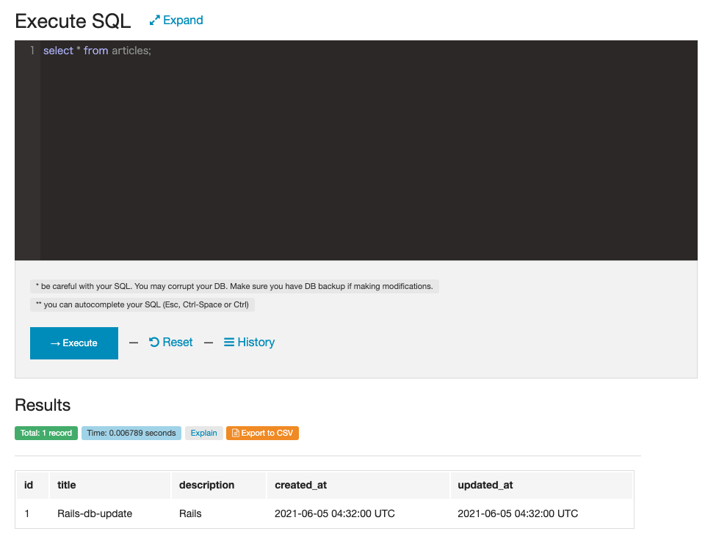This screenshot has height=556, width=705.
Task: Click the updated_at timestamp value cell
Action: coord(518,513)
